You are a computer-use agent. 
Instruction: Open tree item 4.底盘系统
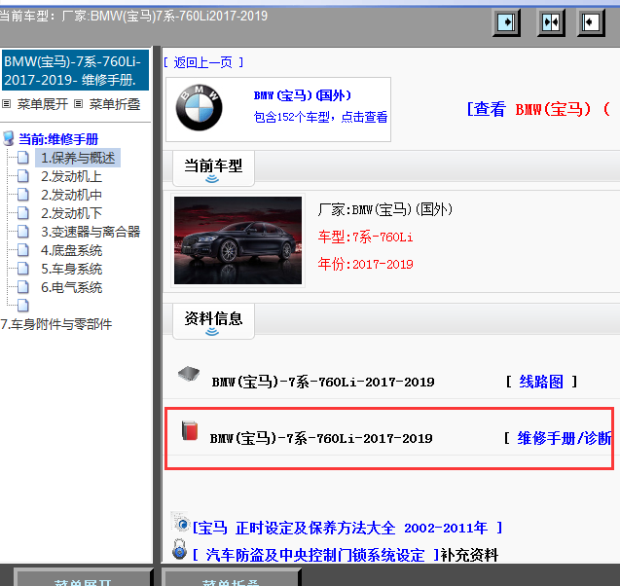(72, 251)
